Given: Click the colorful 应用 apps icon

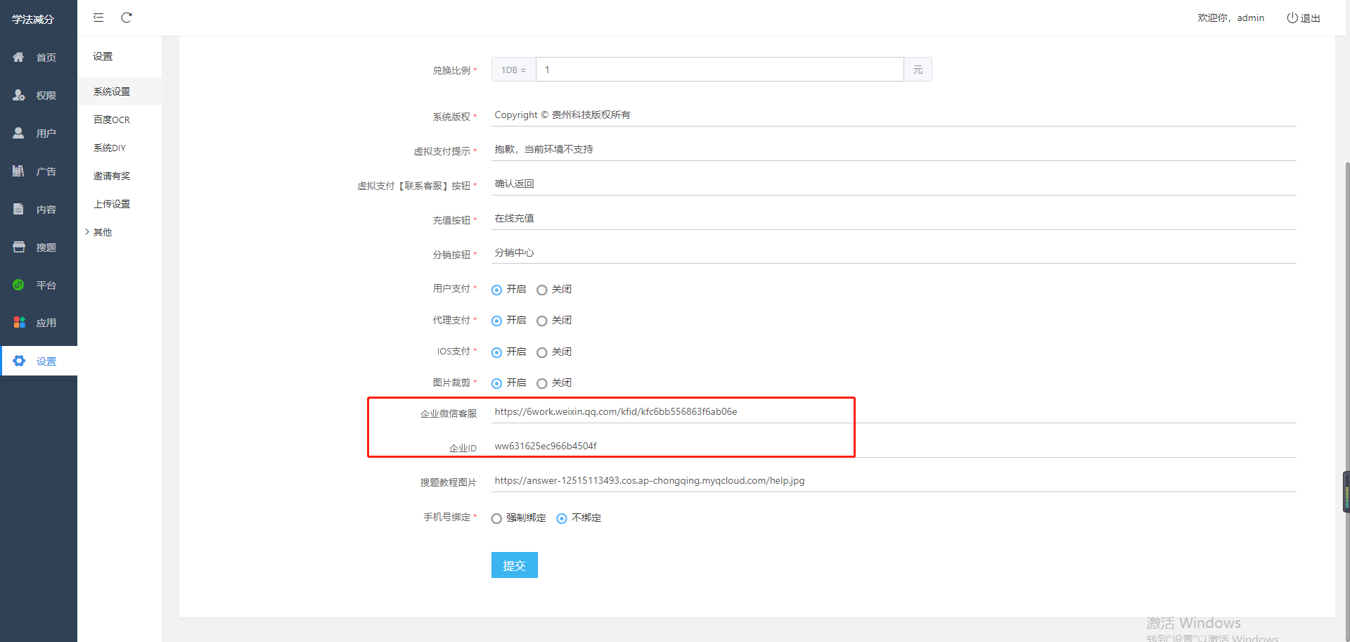Looking at the screenshot, I should 19,322.
